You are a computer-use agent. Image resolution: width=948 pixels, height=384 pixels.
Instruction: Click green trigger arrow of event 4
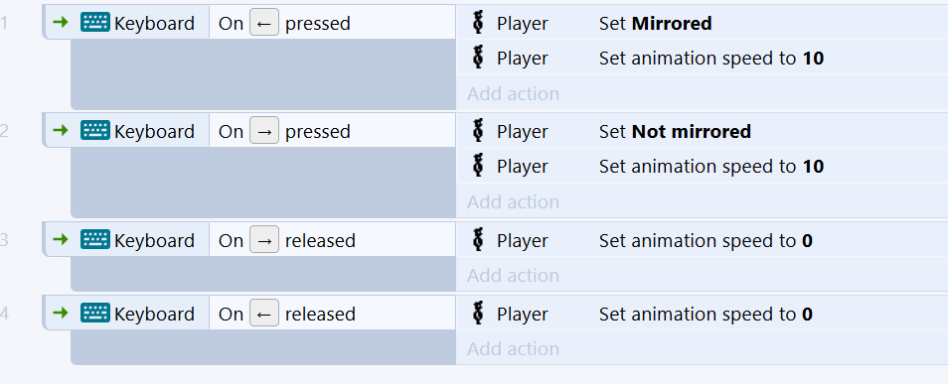click(x=61, y=314)
